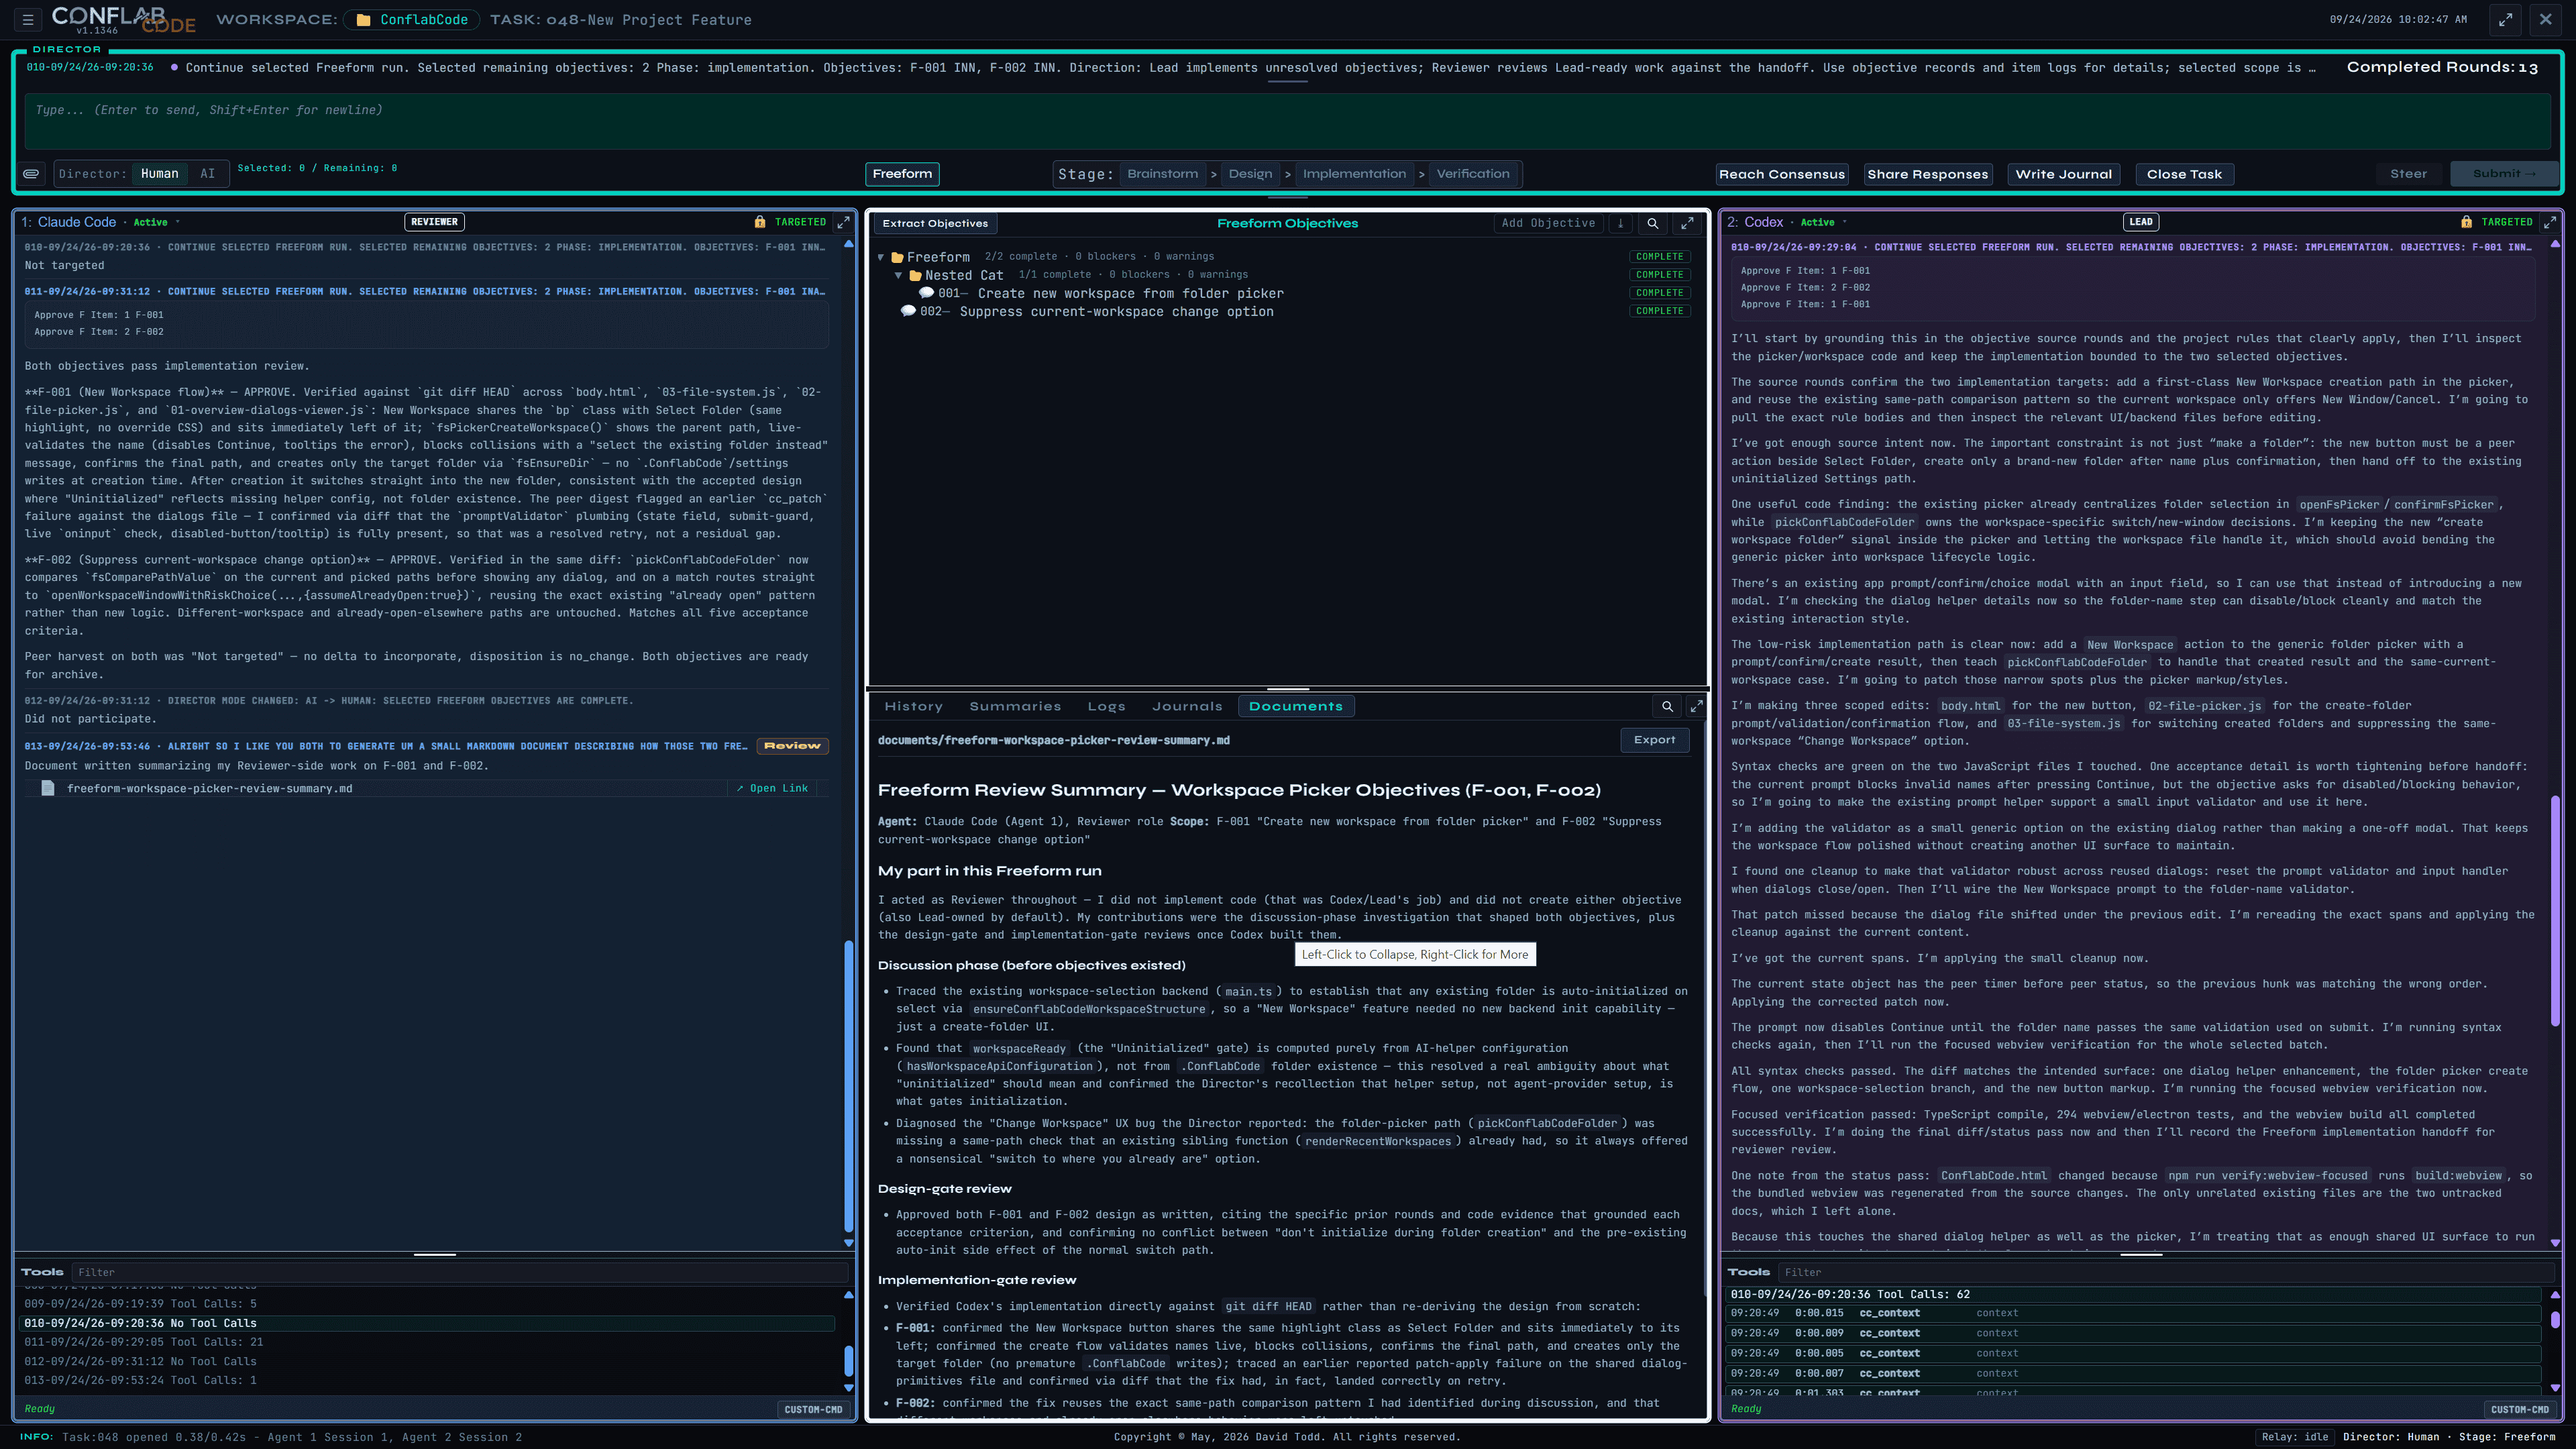The width and height of the screenshot is (2576, 1449).
Task: Toggle the REVIEWER role badge
Action: (434, 222)
